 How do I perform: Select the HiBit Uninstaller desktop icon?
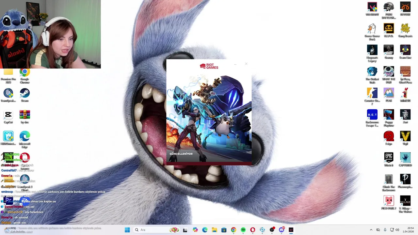coord(8,138)
